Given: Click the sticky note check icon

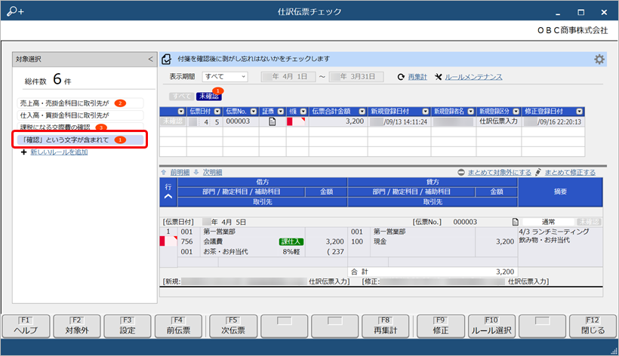Looking at the screenshot, I should click(x=167, y=59).
